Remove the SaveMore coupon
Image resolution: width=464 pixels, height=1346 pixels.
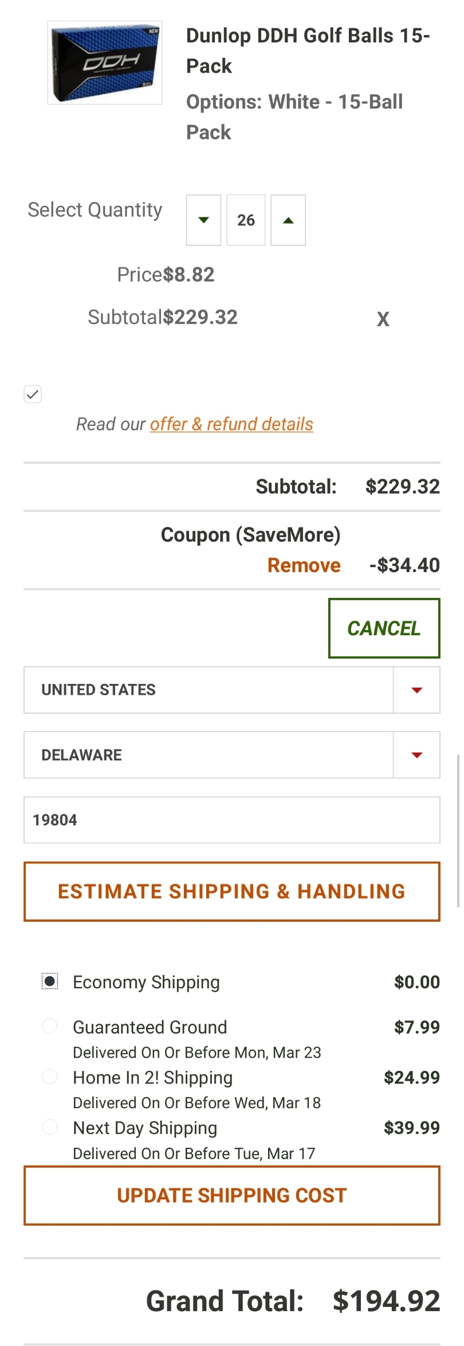tap(304, 565)
